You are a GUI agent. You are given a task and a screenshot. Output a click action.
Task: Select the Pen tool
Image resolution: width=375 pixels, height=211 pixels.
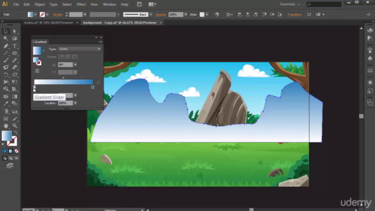tap(6, 46)
